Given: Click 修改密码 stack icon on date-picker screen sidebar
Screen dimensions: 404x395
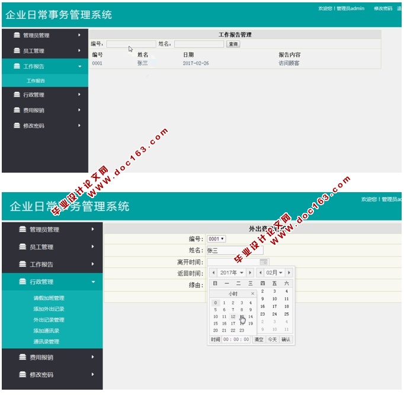Looking at the screenshot, I should pos(23,374).
